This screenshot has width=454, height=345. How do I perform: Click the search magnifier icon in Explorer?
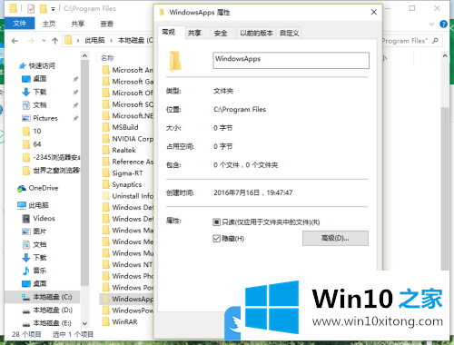point(435,41)
